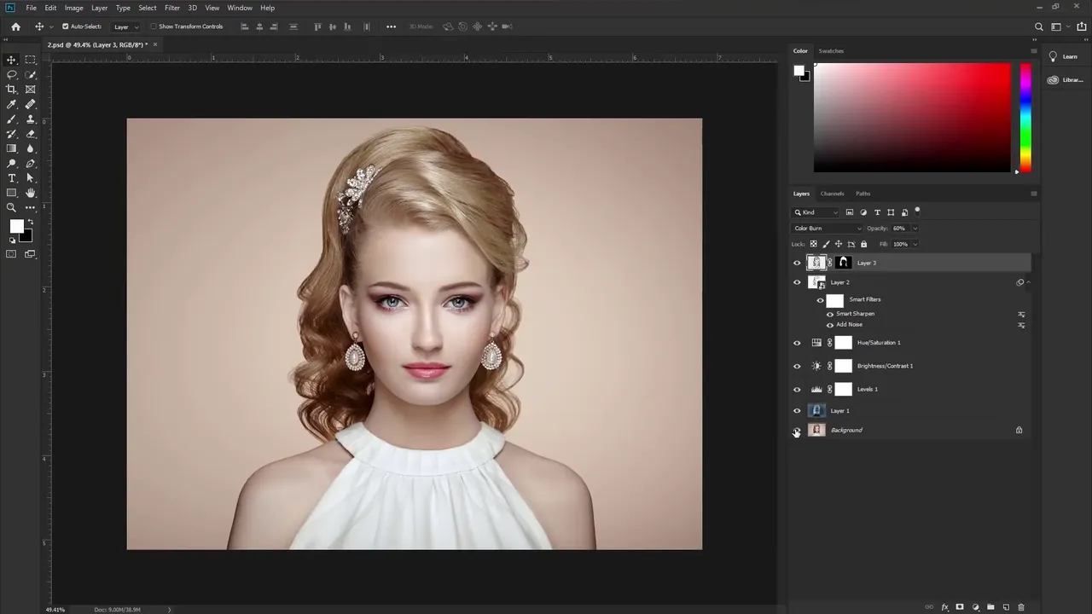Select the Crop tool
This screenshot has width=1092, height=614.
click(12, 89)
